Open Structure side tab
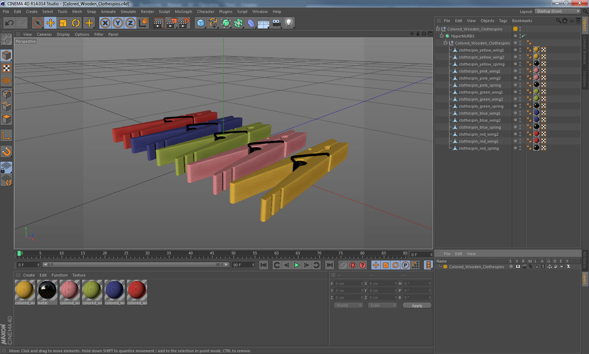 coord(585,79)
